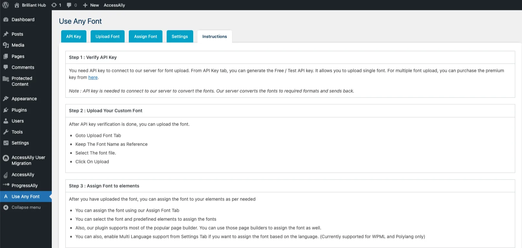Screen dimensions: 522x248
Task: Click the updates refresh icon
Action: pyautogui.click(x=54, y=5)
